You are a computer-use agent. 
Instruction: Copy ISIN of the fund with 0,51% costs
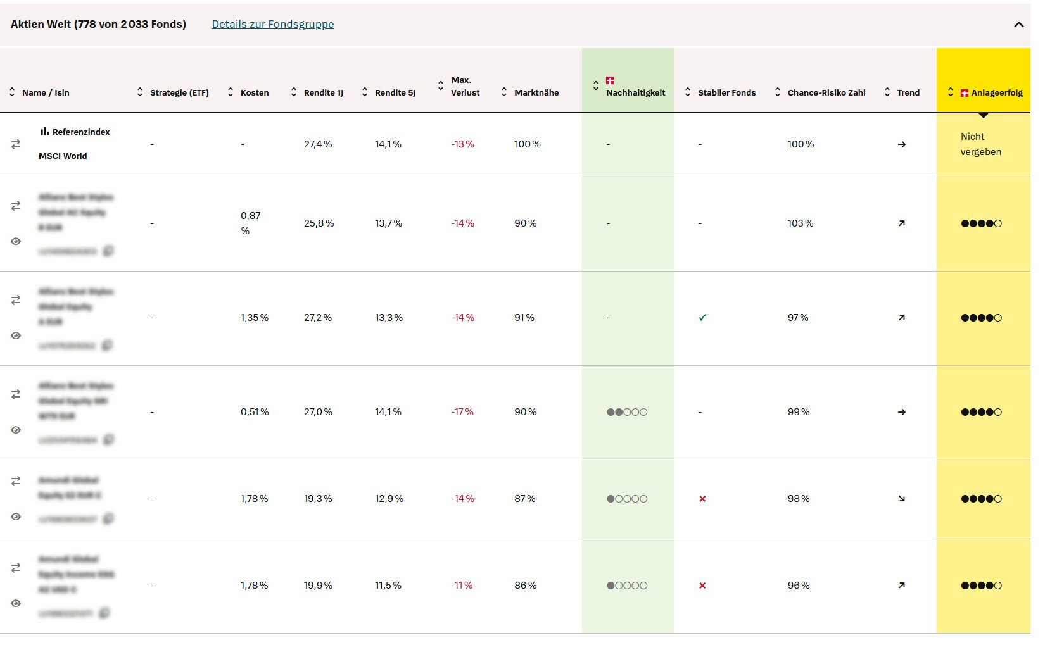tap(109, 439)
